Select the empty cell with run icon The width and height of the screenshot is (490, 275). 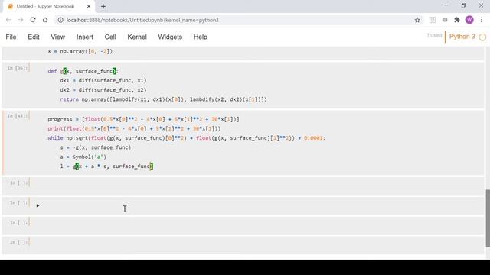[x=243, y=205]
